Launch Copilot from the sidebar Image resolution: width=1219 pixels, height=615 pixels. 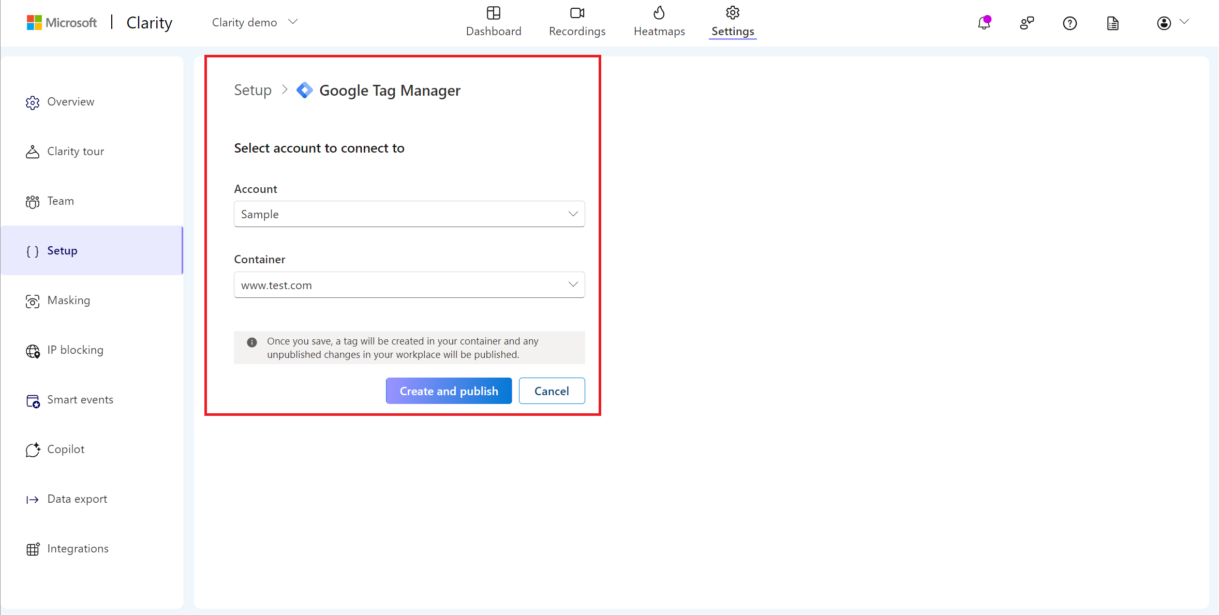pyautogui.click(x=66, y=449)
